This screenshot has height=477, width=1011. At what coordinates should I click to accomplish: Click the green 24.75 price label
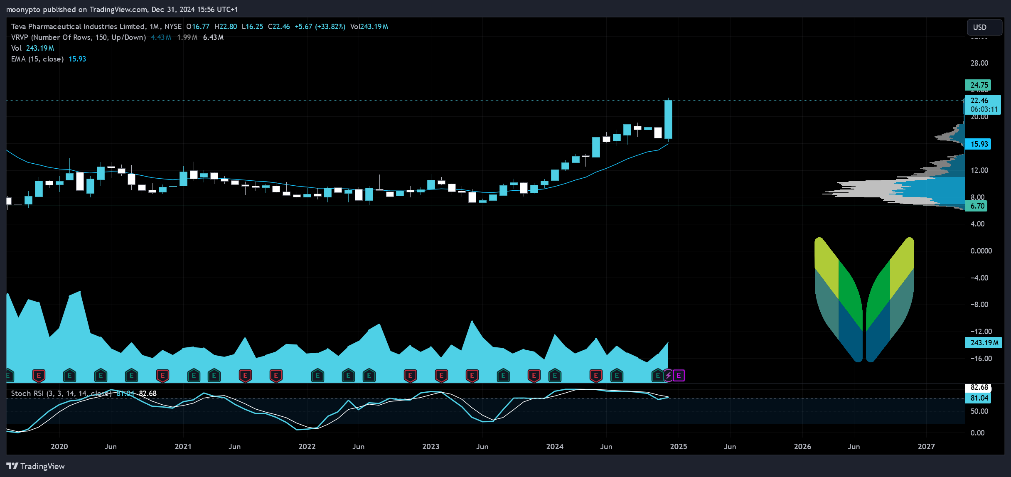tap(978, 85)
